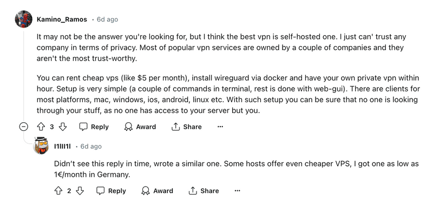Upvote the I1III1I reply

[x=58, y=191]
